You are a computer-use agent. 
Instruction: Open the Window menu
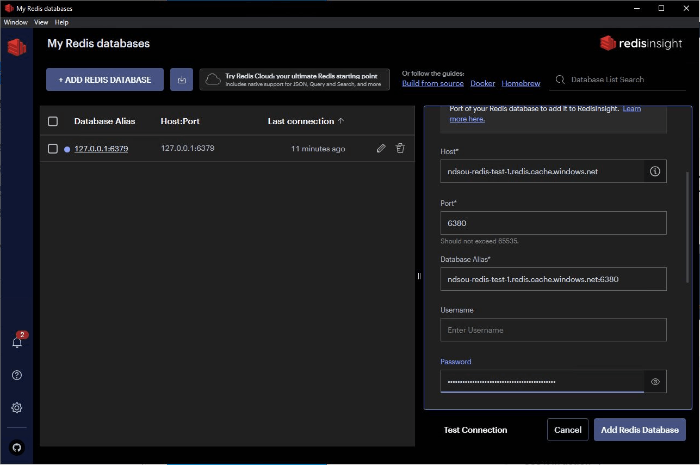coord(16,22)
